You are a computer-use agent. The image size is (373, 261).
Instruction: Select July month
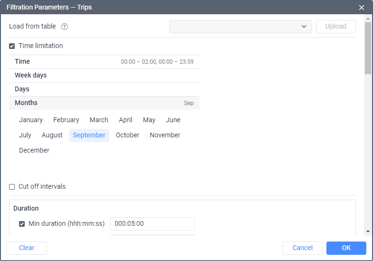coord(25,135)
